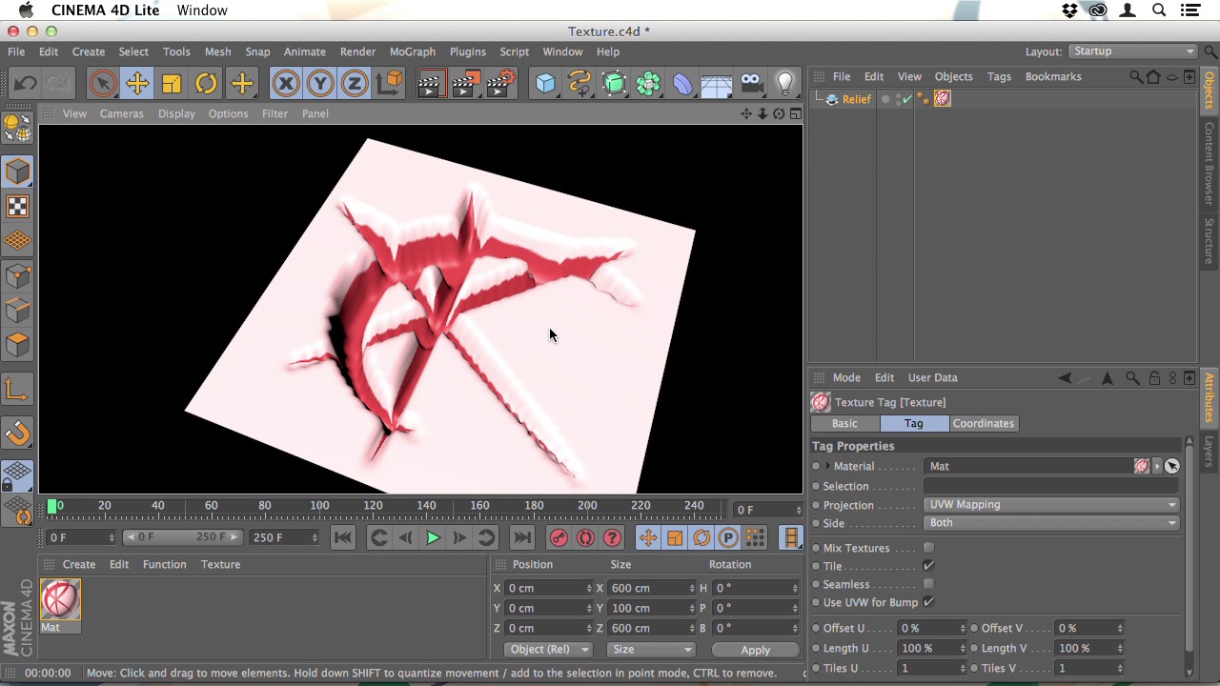
Task: Click the Apply button
Action: pos(755,650)
